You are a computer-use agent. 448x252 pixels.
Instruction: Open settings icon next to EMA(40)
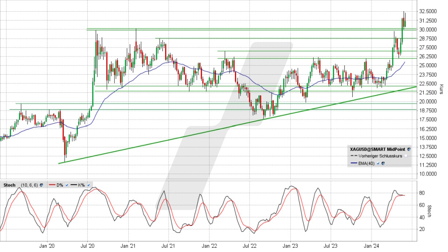(383, 163)
